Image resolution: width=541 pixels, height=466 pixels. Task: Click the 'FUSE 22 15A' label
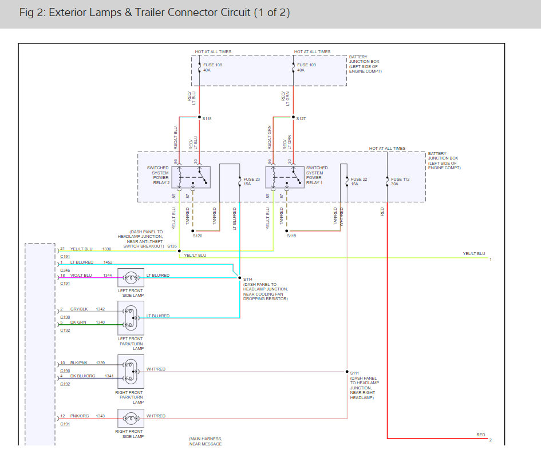pos(359,182)
